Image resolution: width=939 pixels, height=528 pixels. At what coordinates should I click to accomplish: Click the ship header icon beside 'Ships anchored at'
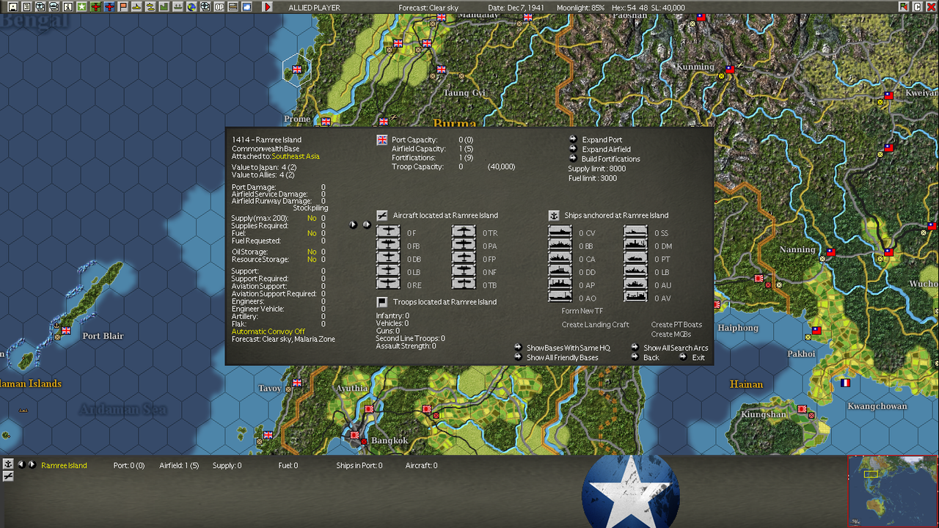pyautogui.click(x=554, y=216)
